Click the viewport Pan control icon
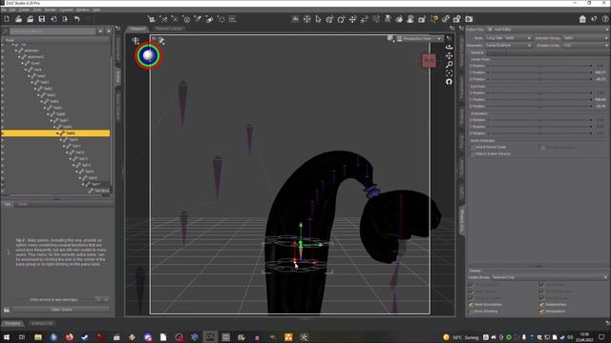The height and width of the screenshot is (343, 611). point(449,55)
